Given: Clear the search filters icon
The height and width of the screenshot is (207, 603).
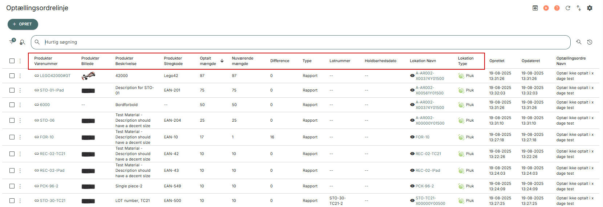Looking at the screenshot, I should tap(23, 42).
